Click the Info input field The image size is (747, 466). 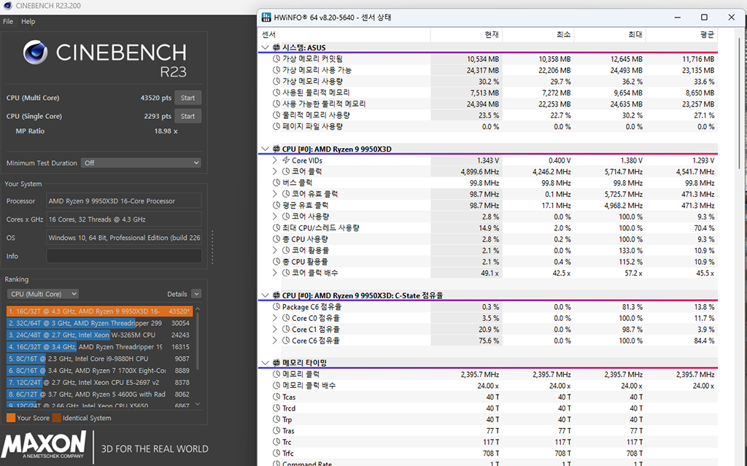[x=124, y=256]
